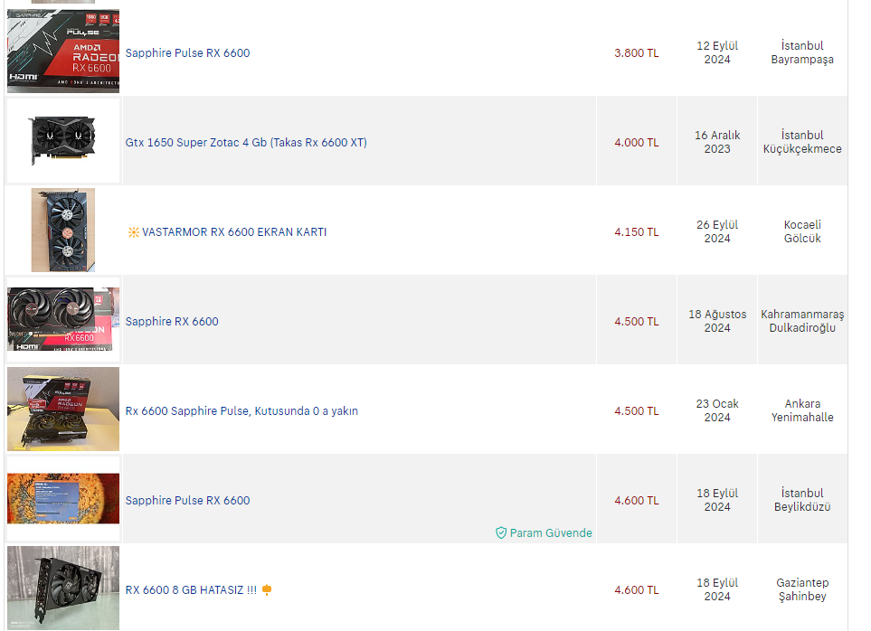Click the Param Güvende shield icon
This screenshot has width=871, height=631.
click(x=501, y=533)
